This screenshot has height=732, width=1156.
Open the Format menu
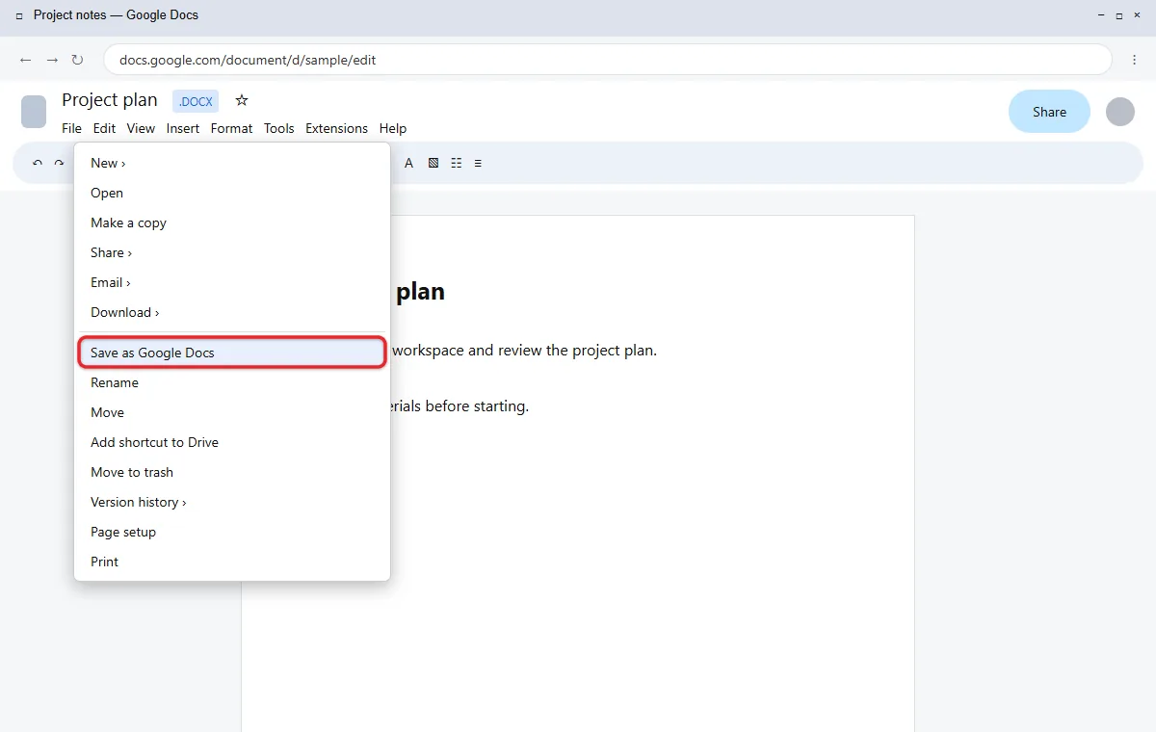pos(231,128)
